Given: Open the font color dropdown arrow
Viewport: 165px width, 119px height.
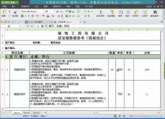Looking at the screenshot, I should pyautogui.click(x=50, y=16).
